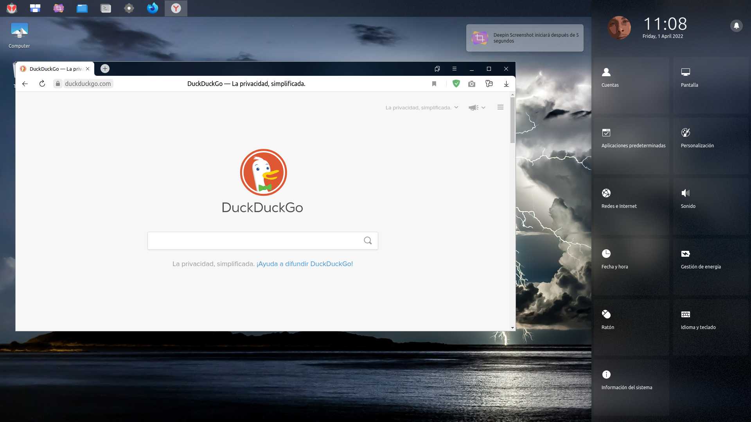Open the notification bell icon

coord(736,26)
